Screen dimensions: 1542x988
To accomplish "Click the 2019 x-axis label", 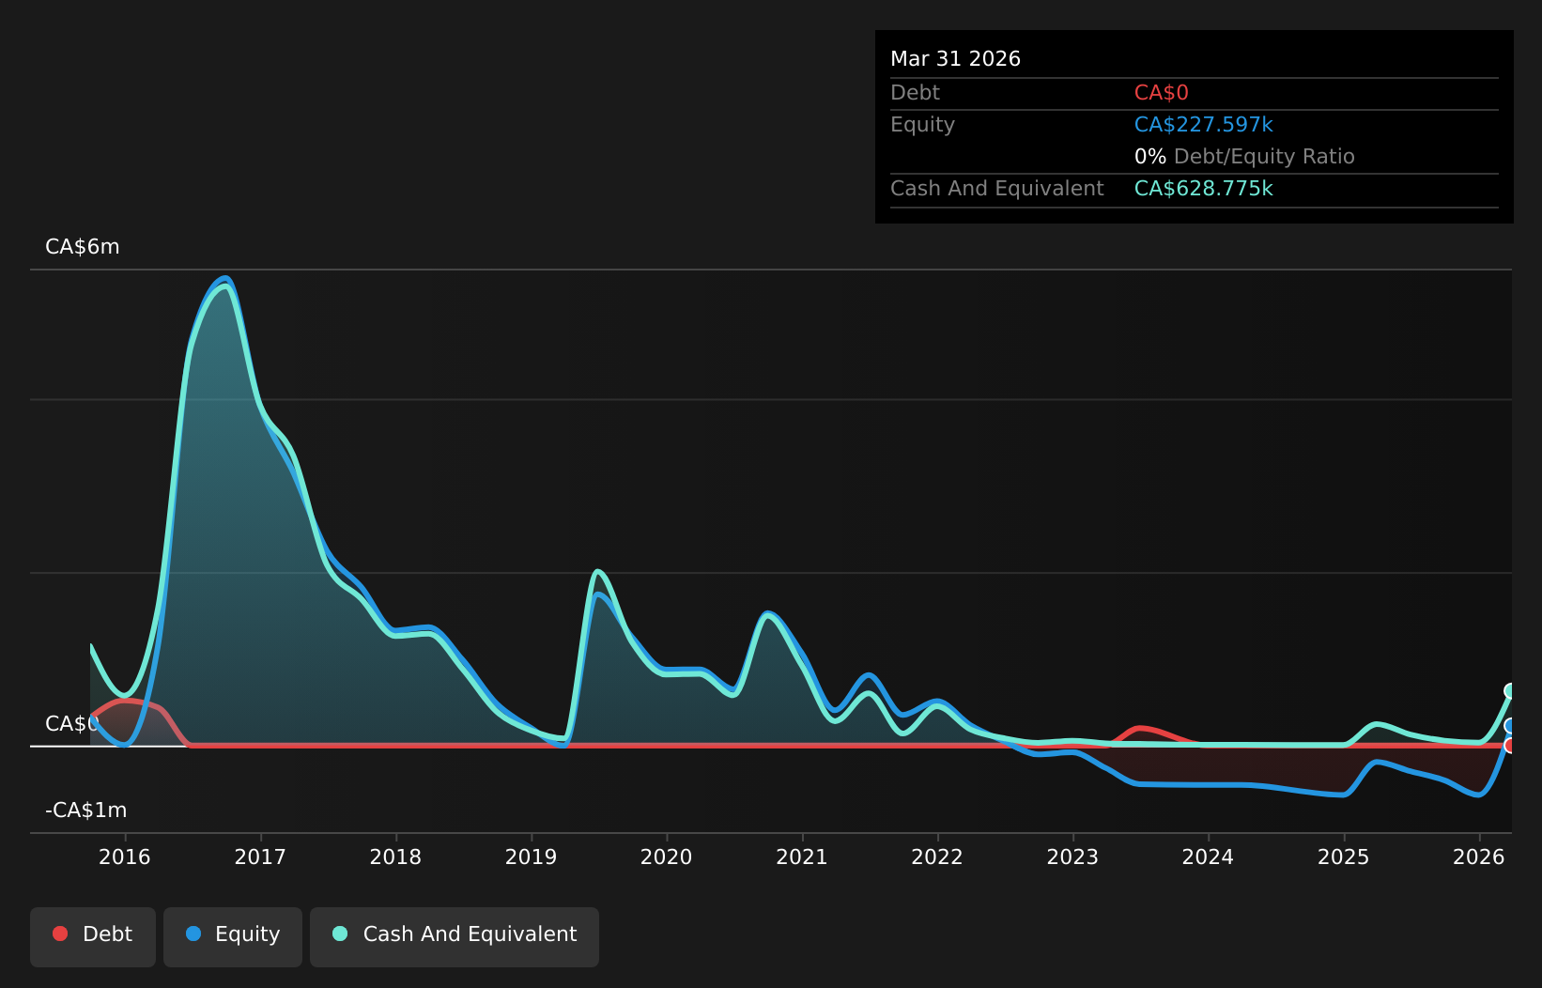I will (532, 857).
